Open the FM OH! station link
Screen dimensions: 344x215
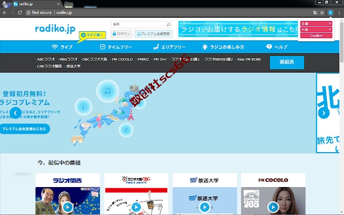(160, 59)
